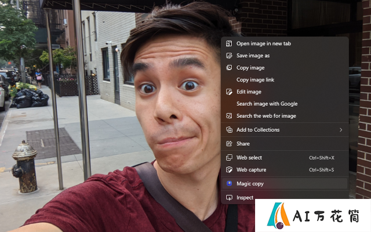The width and height of the screenshot is (371, 232).
Task: Click the Web select label
Action: pyautogui.click(x=249, y=158)
